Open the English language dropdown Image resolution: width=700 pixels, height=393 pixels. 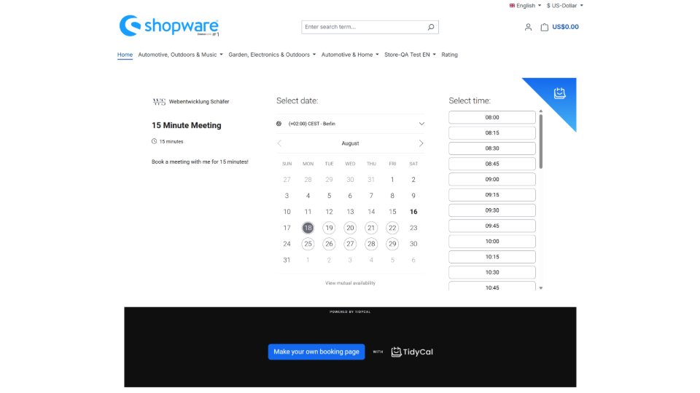point(525,5)
